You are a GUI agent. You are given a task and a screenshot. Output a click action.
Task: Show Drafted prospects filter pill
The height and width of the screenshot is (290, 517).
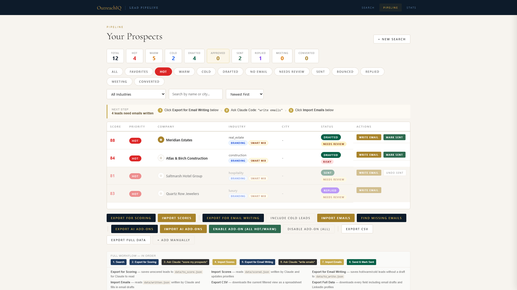230,72
